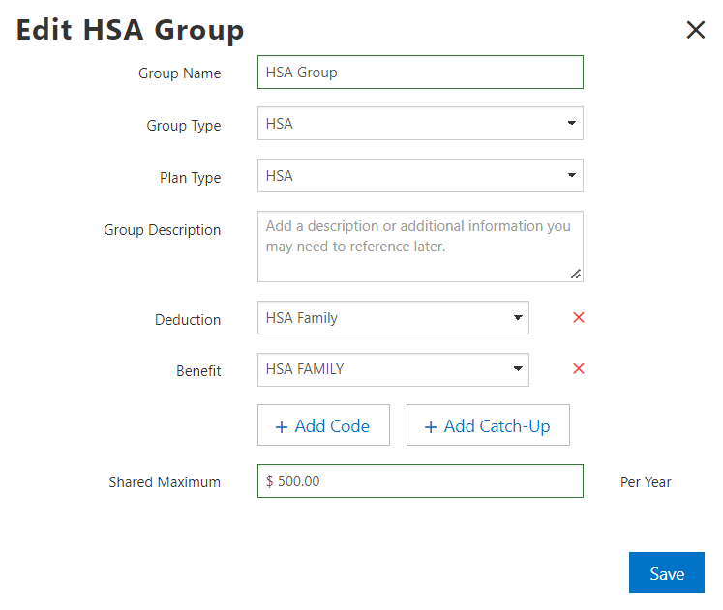Click the Edit HSA Group heading
This screenshot has width=723, height=610.
pyautogui.click(x=130, y=30)
